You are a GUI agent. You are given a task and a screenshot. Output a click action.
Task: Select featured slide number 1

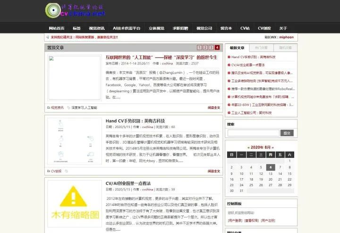pyautogui.click(x=199, y=48)
